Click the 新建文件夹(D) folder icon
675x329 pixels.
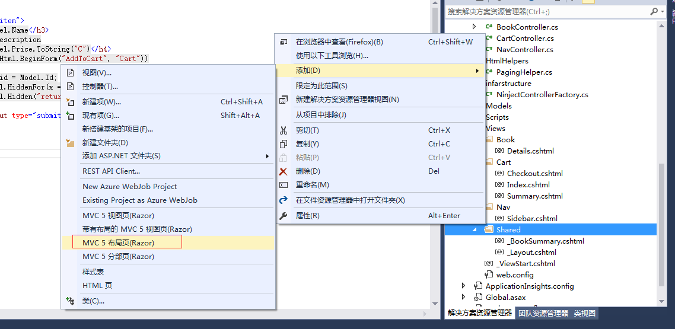pos(70,142)
